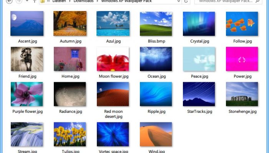Open the address bar history dropdown
The image size is (269, 153).
click(x=179, y=1)
